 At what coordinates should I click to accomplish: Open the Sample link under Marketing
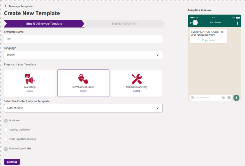(30, 91)
